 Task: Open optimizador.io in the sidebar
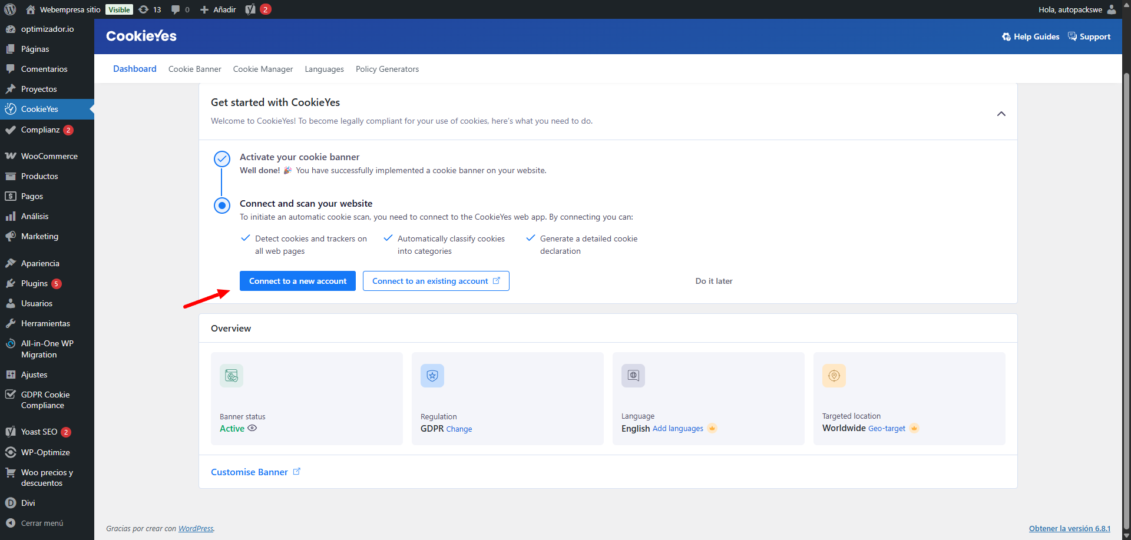click(x=47, y=29)
